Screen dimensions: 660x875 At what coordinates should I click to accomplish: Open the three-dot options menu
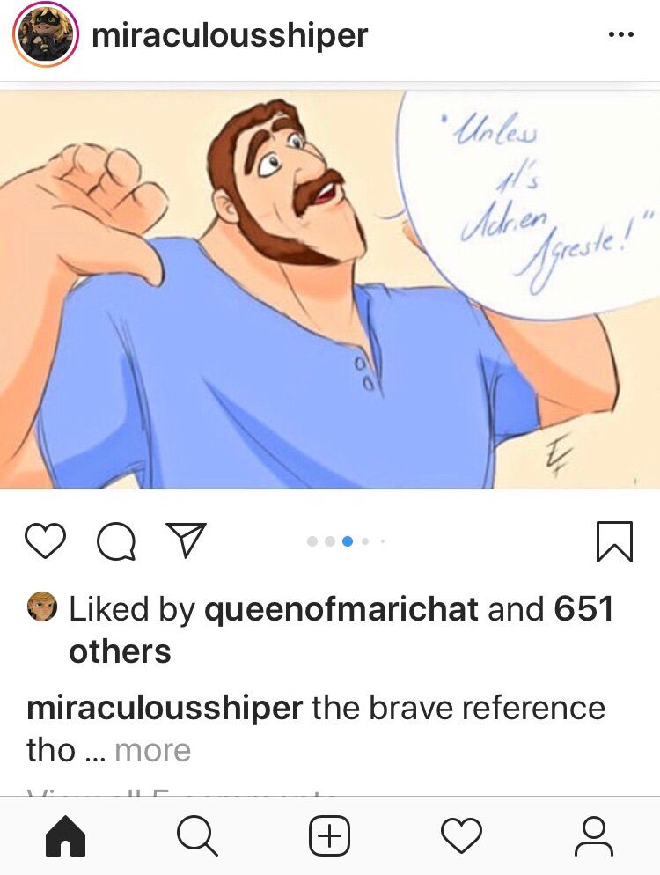point(621,34)
